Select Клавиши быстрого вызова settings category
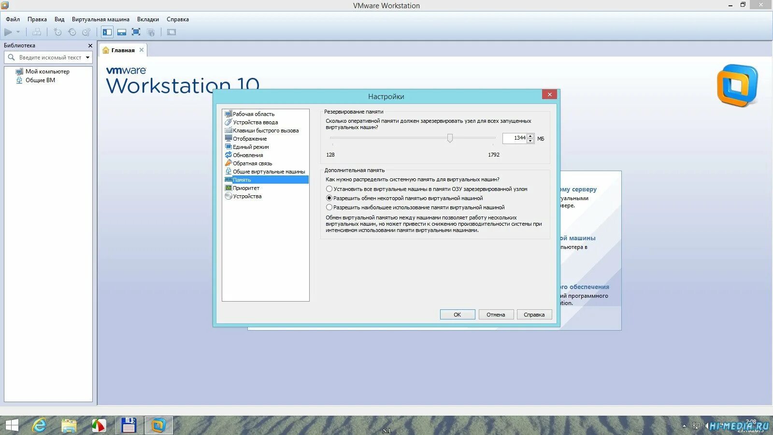Screen dimensions: 773x435 coord(266,130)
